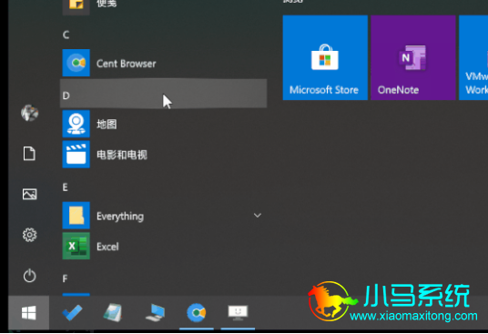Open the OneNote tile

pyautogui.click(x=413, y=58)
